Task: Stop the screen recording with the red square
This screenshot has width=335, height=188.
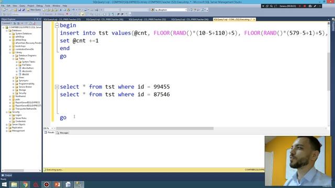Action: pyautogui.click(x=305, y=6)
